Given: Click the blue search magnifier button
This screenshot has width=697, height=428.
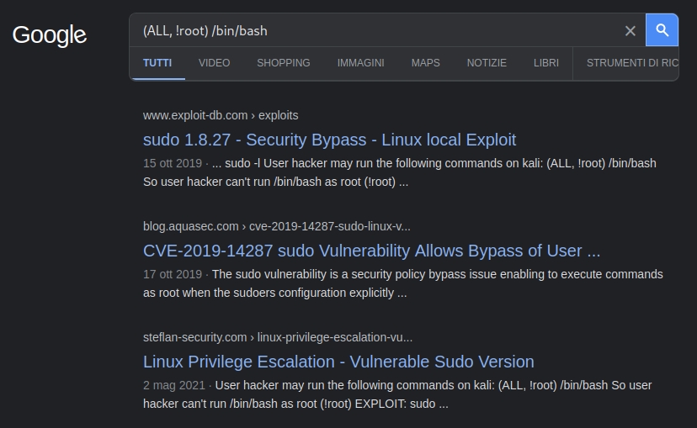Looking at the screenshot, I should pyautogui.click(x=662, y=30).
